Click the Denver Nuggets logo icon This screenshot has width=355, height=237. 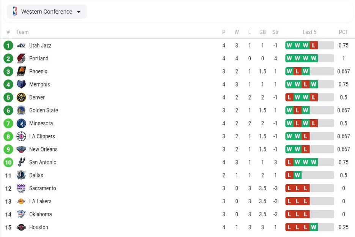pyautogui.click(x=21, y=97)
